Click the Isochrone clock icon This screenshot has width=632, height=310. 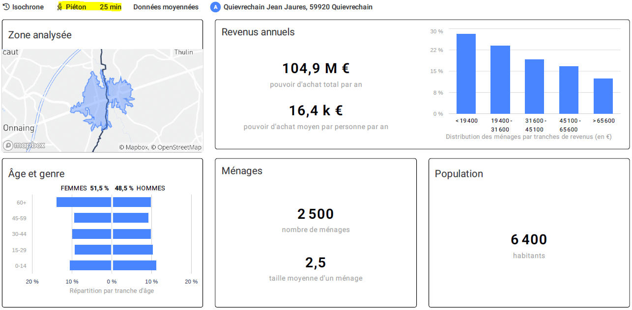[x=6, y=7]
